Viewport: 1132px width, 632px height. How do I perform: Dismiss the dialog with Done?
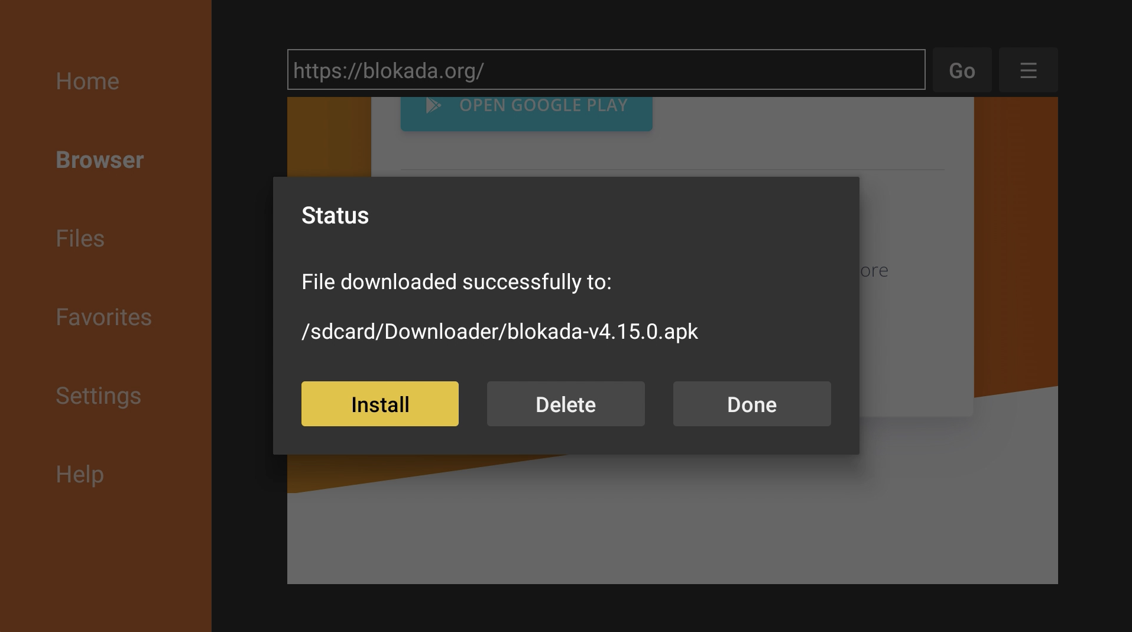pos(752,404)
